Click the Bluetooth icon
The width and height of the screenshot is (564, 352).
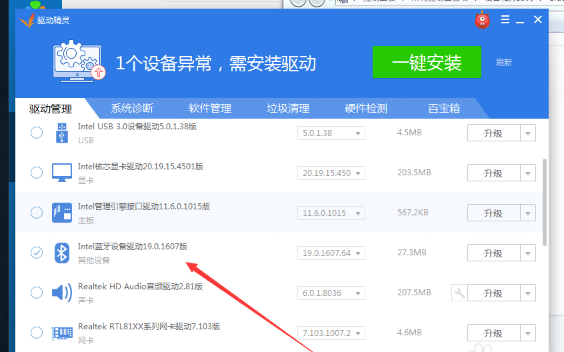(x=62, y=253)
